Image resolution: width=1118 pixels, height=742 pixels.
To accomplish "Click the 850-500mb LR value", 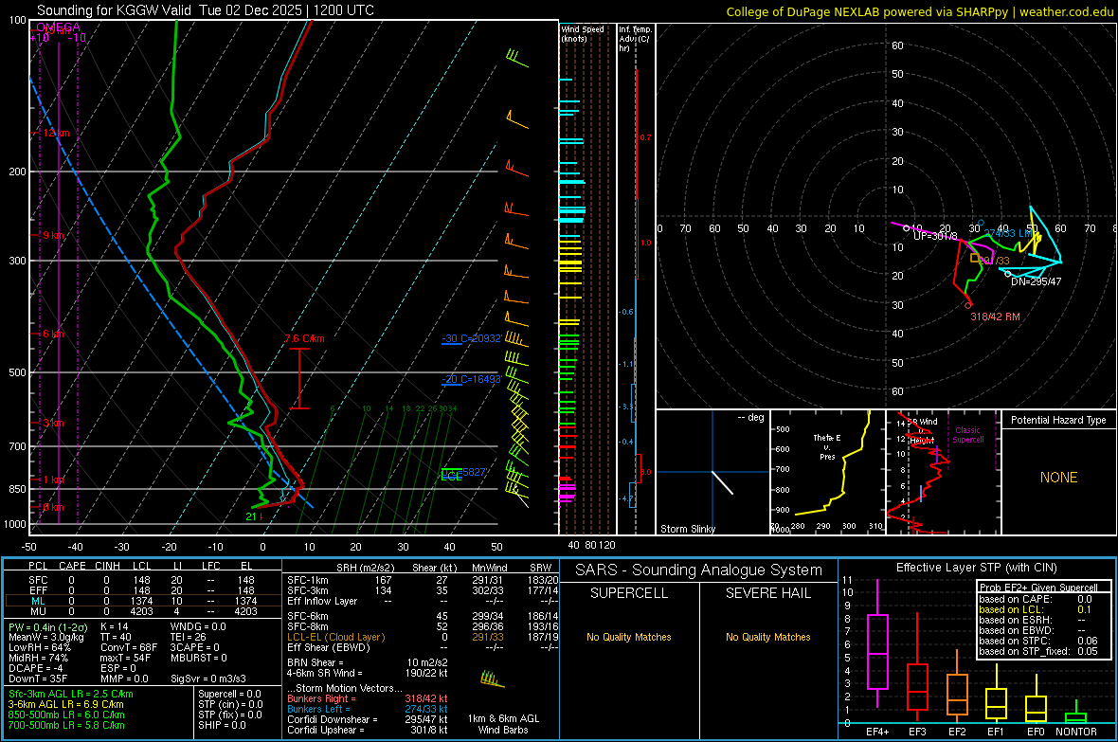I will [x=66, y=715].
